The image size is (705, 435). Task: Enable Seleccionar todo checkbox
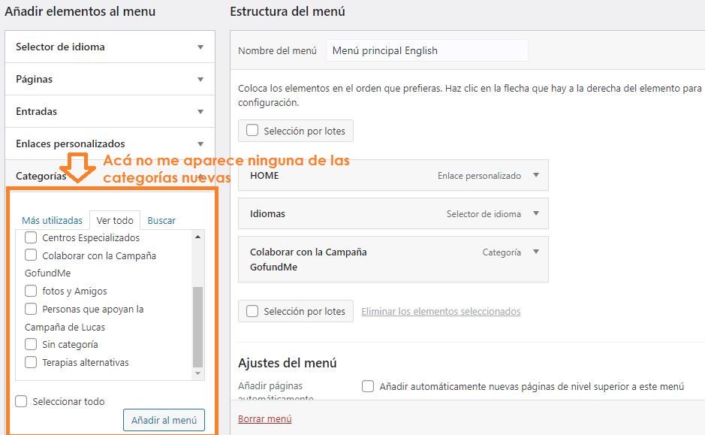point(21,401)
